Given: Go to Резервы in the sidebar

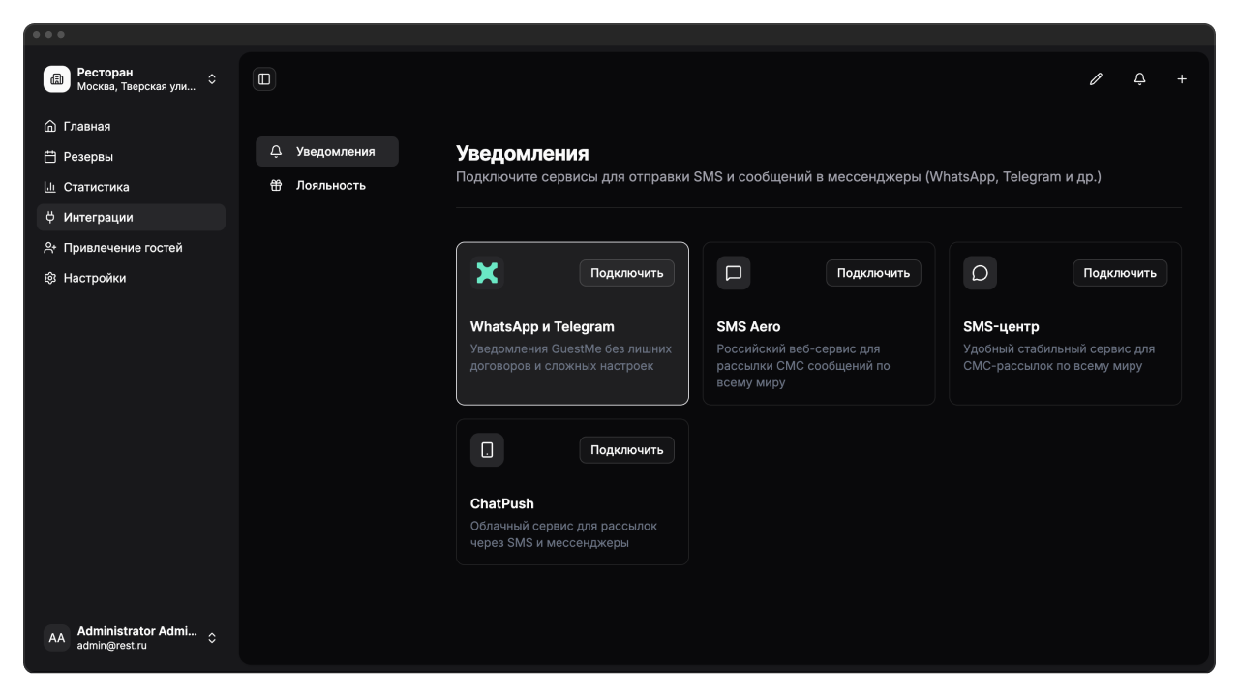Looking at the screenshot, I should 88,157.
